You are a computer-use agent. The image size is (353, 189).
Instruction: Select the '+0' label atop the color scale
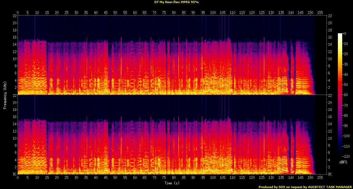point(345,33)
